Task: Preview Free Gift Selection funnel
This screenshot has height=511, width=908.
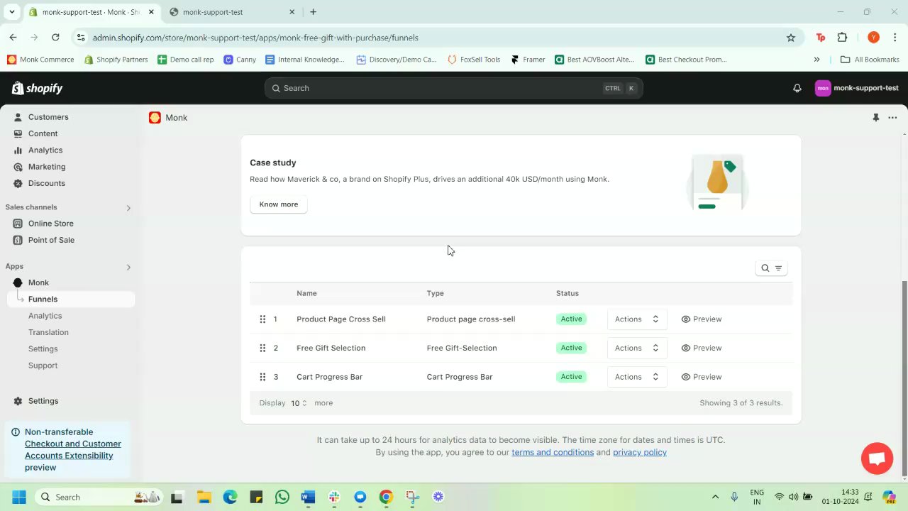Action: pos(702,348)
